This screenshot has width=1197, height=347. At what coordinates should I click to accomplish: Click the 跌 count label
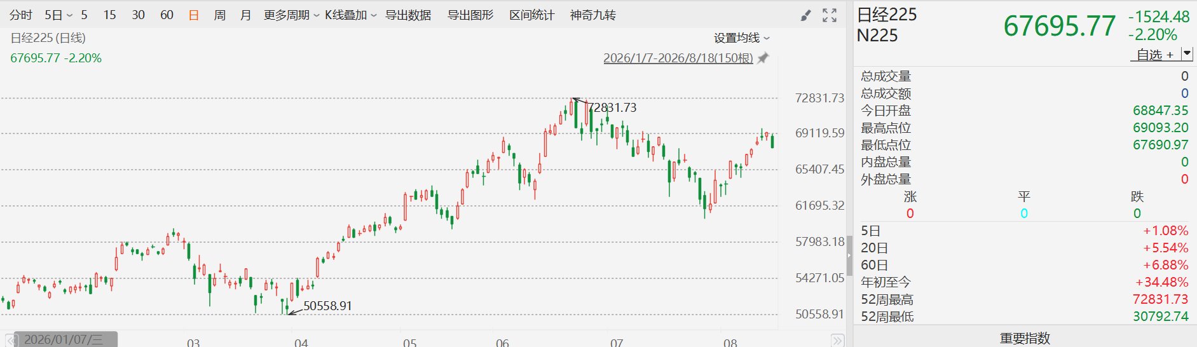coord(1137,196)
